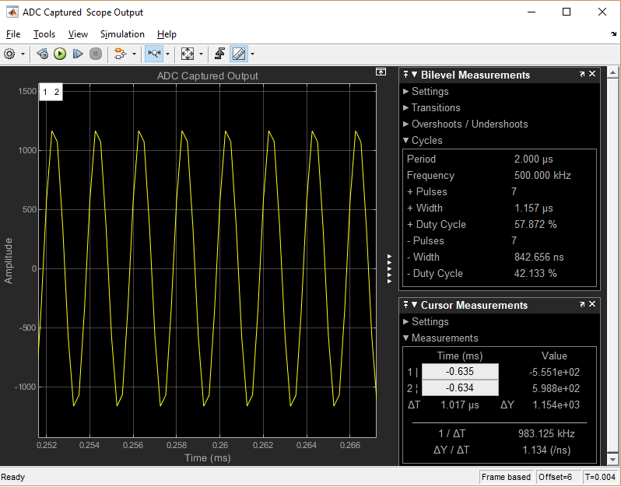Click the step back options icon
Viewport: 621px width, 487px height.
click(42, 54)
